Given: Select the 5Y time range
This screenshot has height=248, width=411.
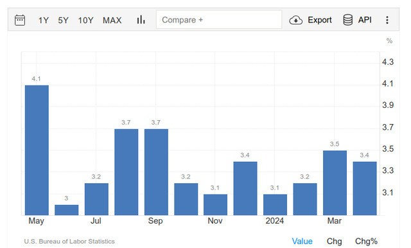Looking at the screenshot, I should [x=63, y=20].
